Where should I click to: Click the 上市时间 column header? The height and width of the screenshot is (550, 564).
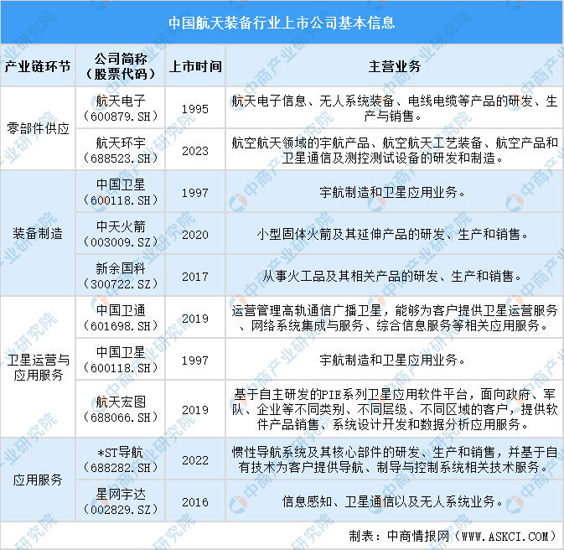click(195, 66)
